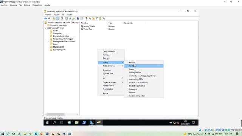The width and height of the screenshot is (242, 136).
Task: Select the MaestrosSO2 tree item
Action: click(58, 47)
